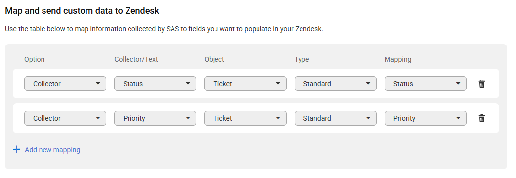Open the first row's Option Collector dropdown
This screenshot has height=178, width=516.
[x=65, y=84]
